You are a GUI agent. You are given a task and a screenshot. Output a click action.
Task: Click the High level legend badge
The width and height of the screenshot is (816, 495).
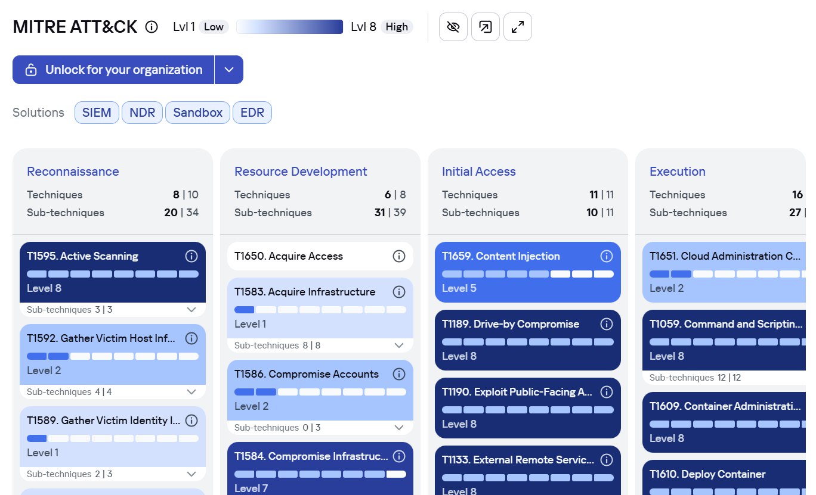(x=397, y=27)
